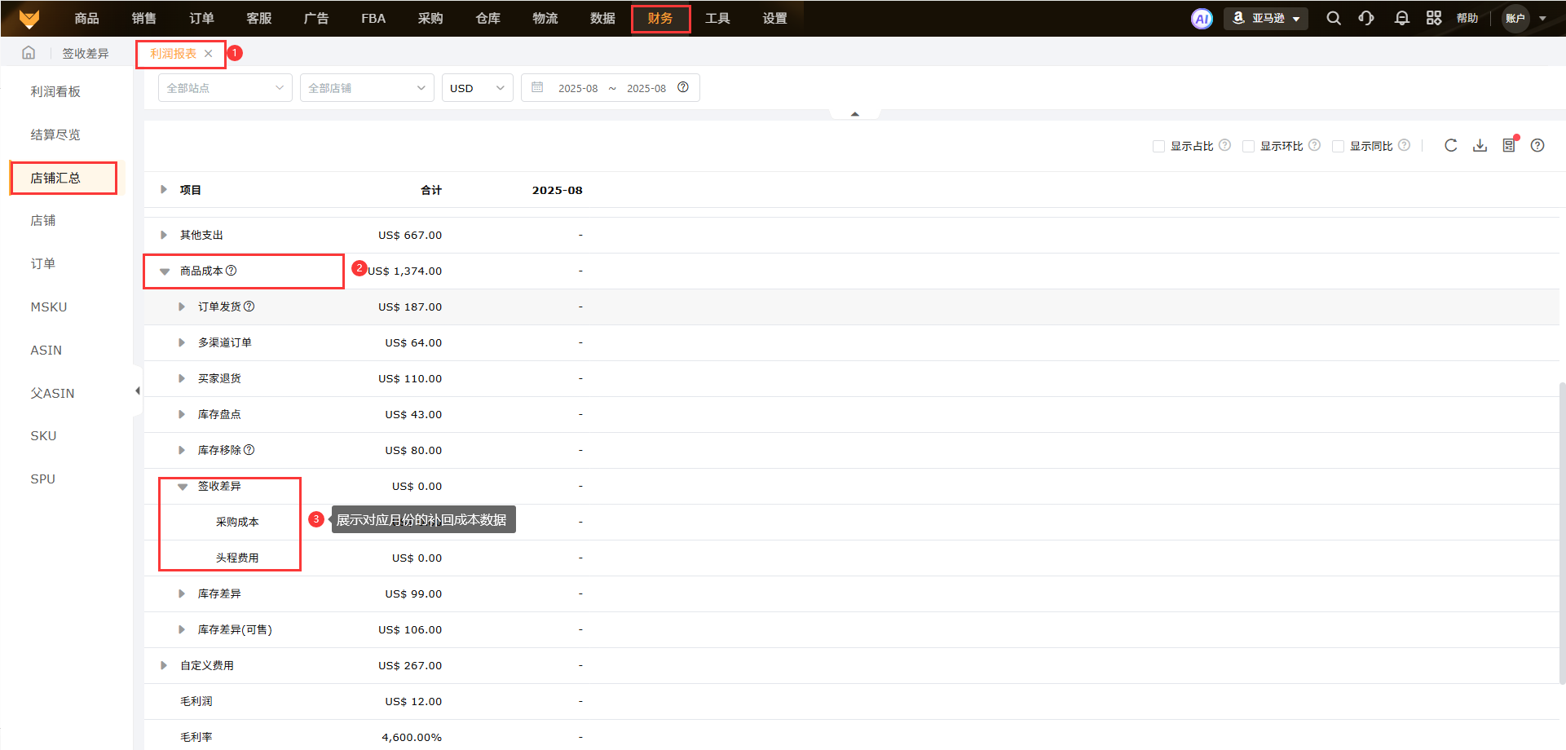Tick the 显示环比 checkbox
The image size is (1566, 750).
click(x=1248, y=146)
